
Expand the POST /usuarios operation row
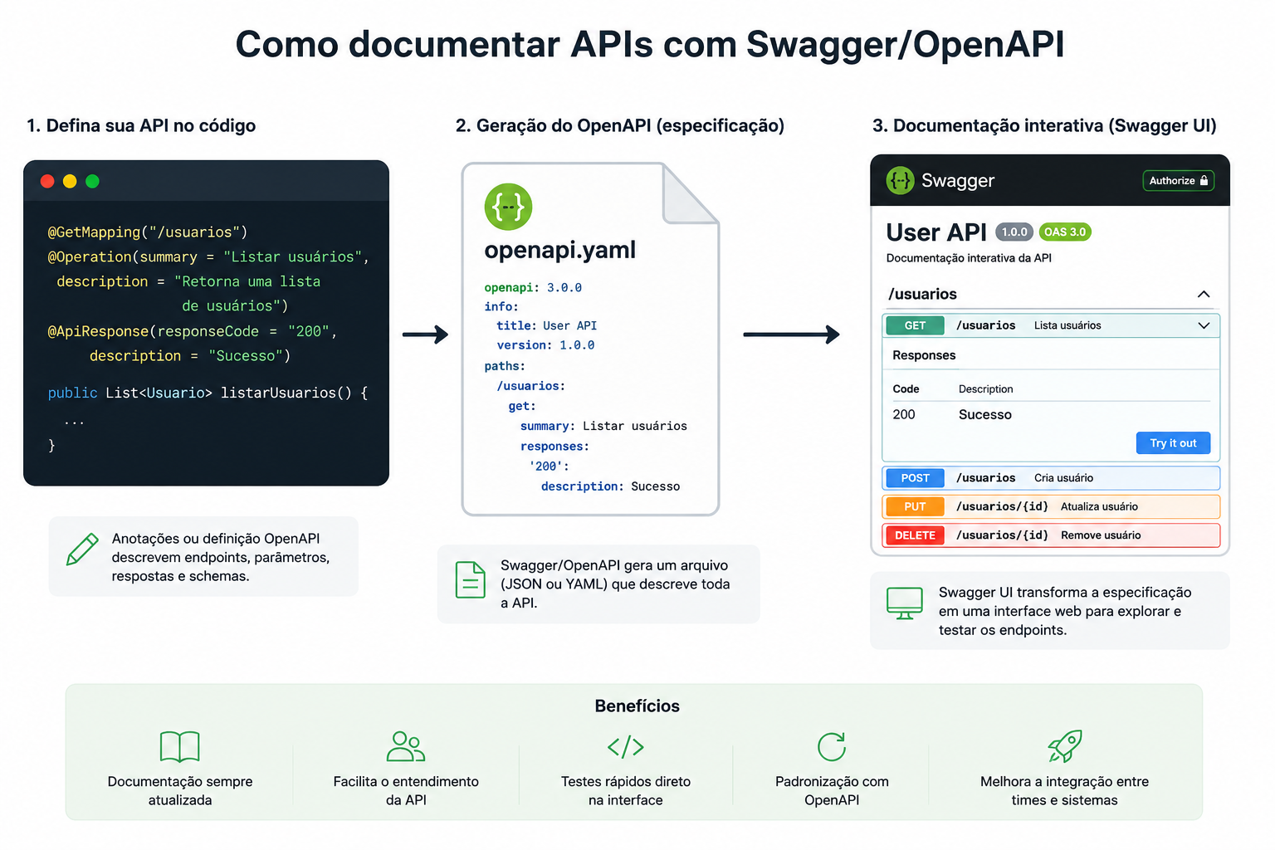pos(1051,478)
